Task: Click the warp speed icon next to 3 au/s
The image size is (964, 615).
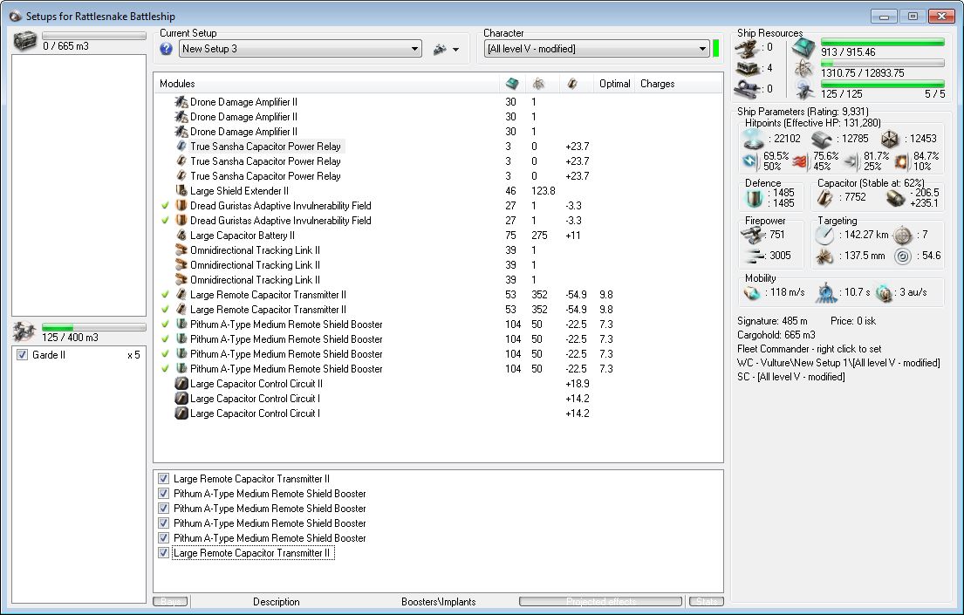Action: click(884, 293)
